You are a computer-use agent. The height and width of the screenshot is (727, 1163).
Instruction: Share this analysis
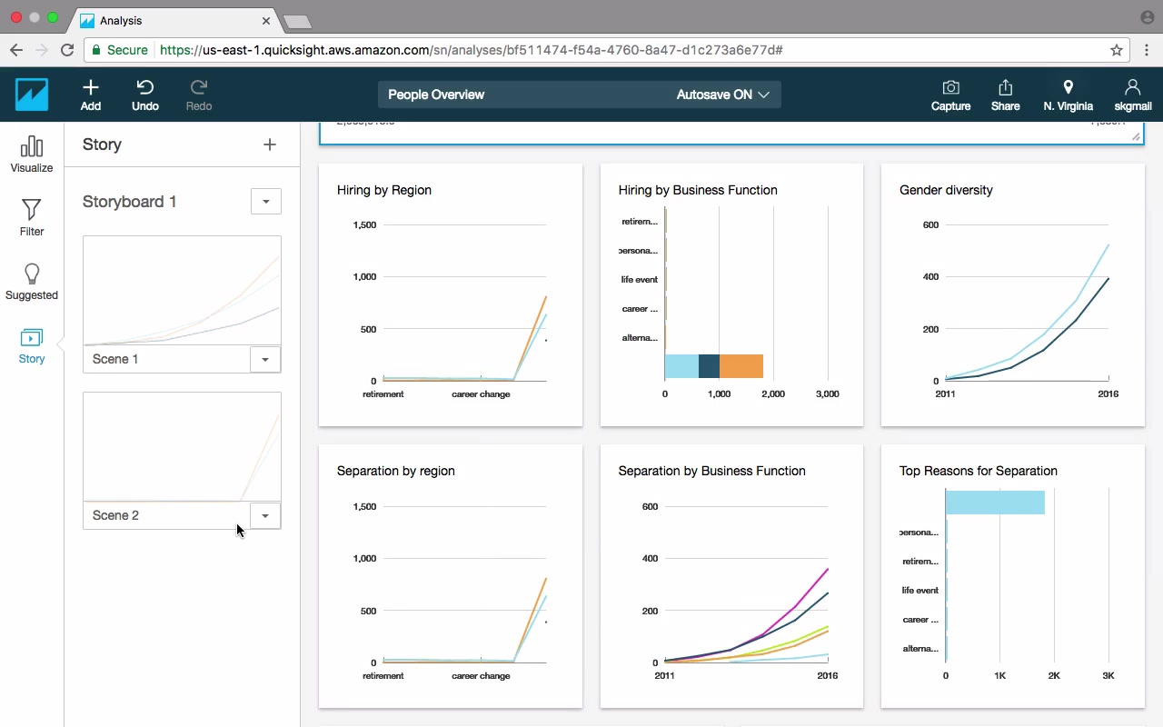pos(1005,95)
